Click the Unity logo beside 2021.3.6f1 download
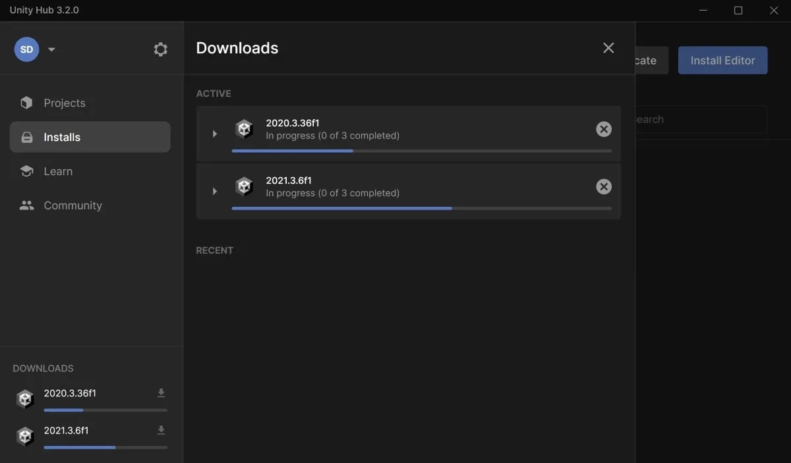The image size is (791, 463). [x=24, y=436]
